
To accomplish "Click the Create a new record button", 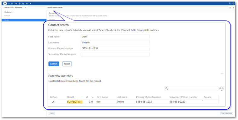I will 226,114.
